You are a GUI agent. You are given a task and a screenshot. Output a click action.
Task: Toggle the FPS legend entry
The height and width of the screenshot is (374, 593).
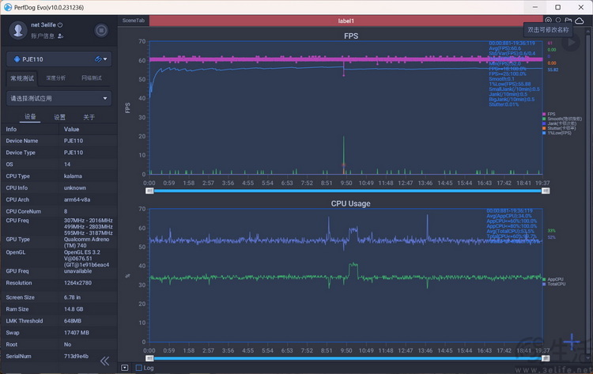pos(549,114)
